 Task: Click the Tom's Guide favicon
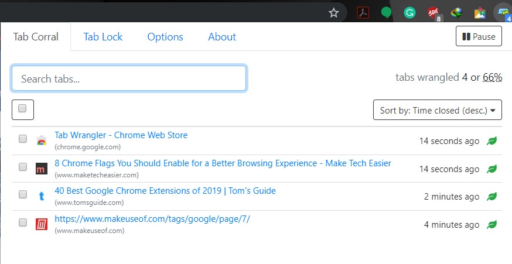[x=42, y=196]
